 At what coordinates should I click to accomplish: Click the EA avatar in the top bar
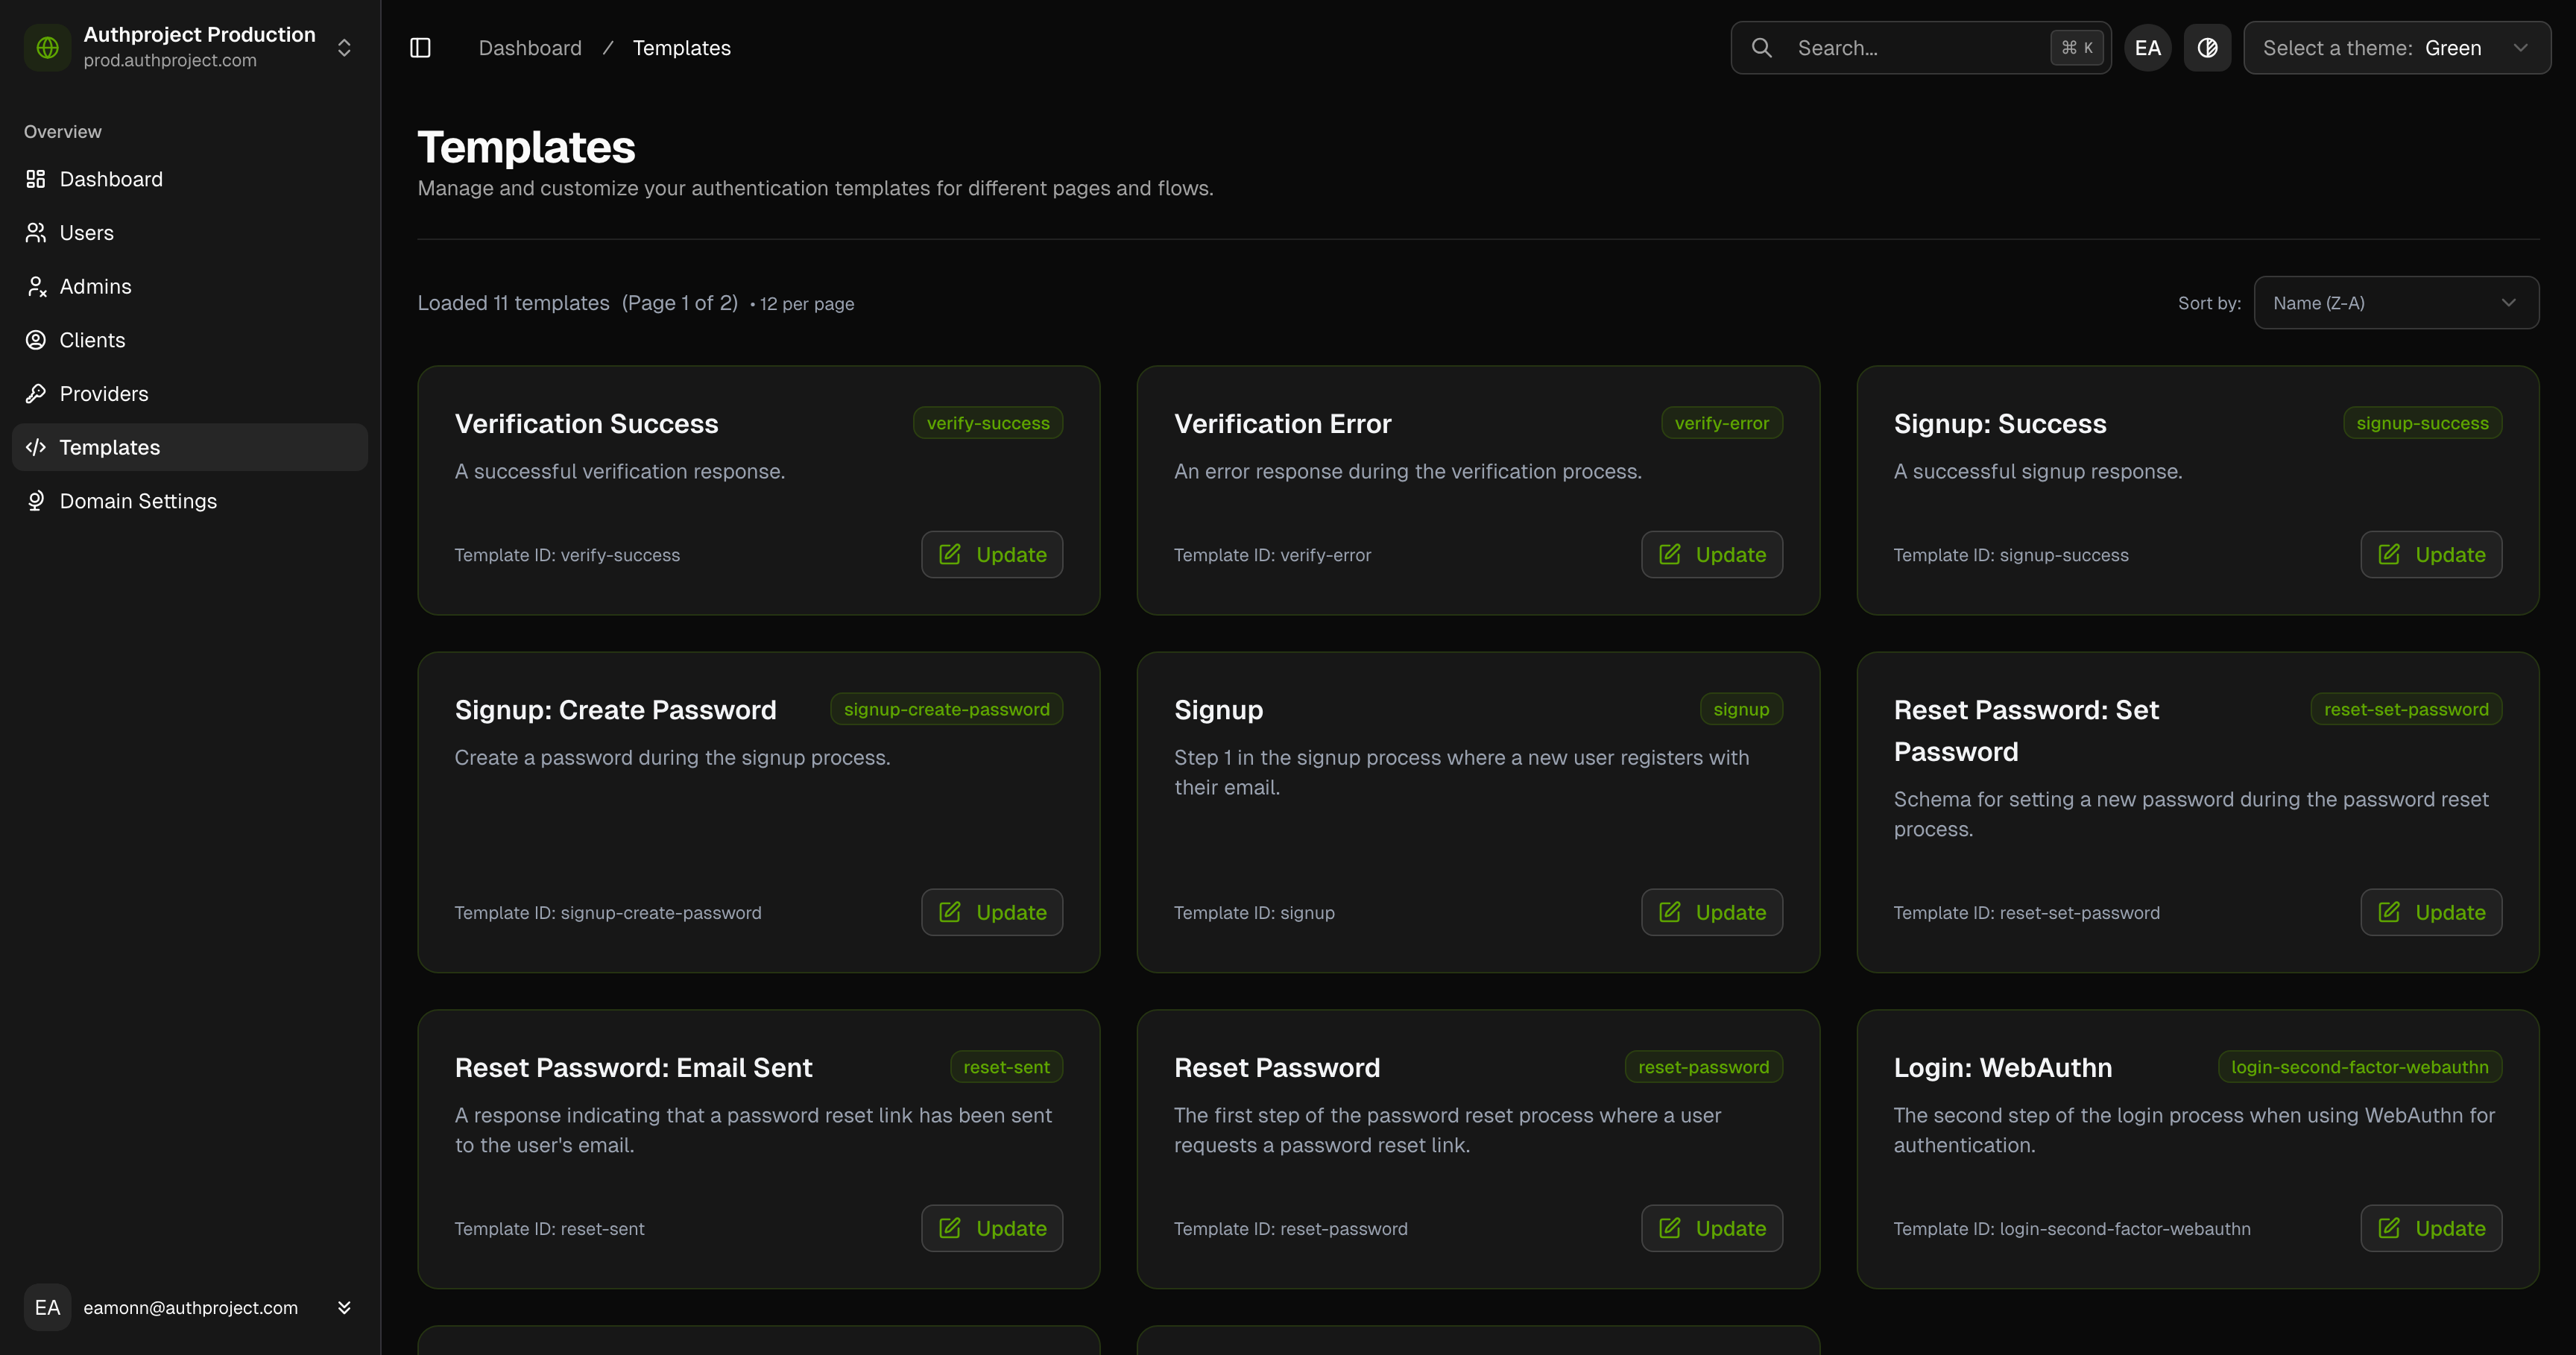pyautogui.click(x=2147, y=47)
